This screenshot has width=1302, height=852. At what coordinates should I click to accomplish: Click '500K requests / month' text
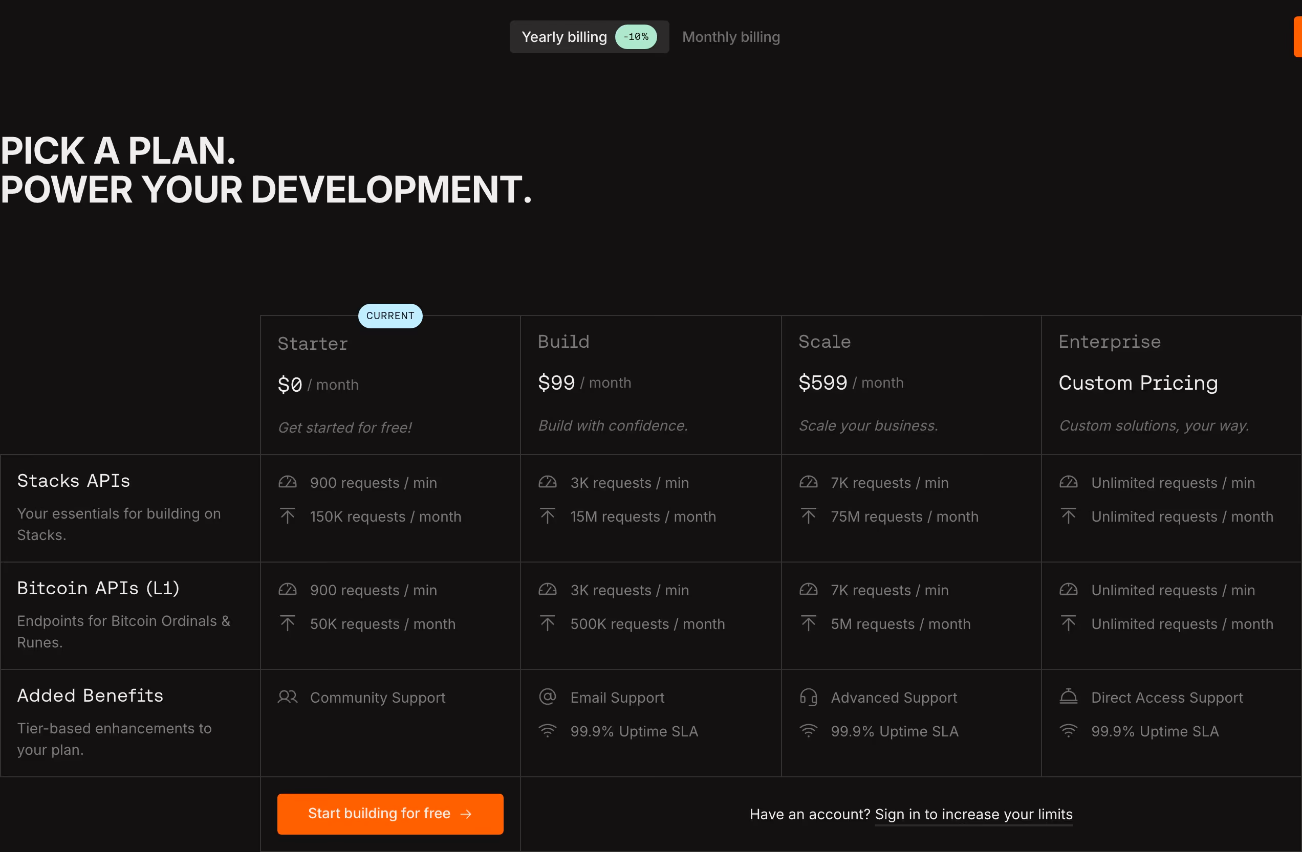click(x=647, y=623)
